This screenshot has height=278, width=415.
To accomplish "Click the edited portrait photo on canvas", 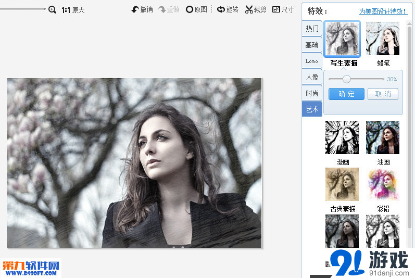I will [x=134, y=162].
